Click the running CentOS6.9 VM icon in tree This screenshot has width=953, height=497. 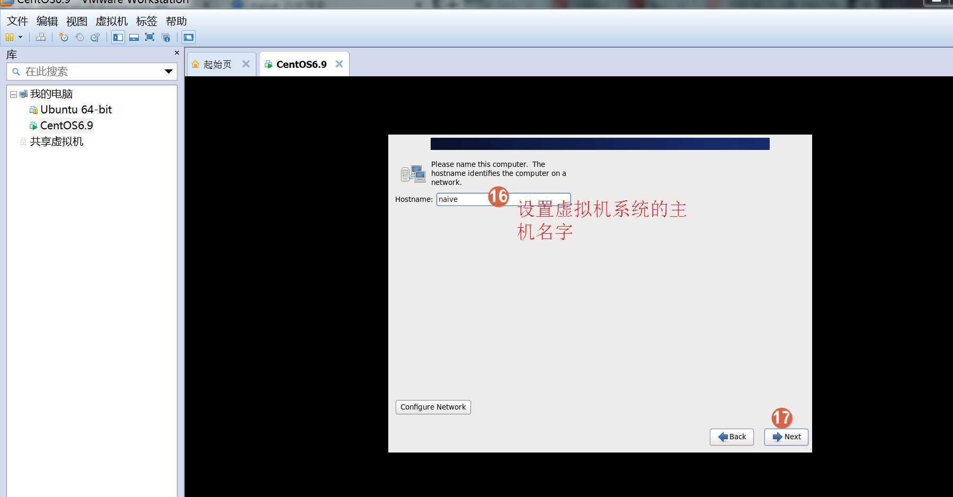tap(34, 126)
